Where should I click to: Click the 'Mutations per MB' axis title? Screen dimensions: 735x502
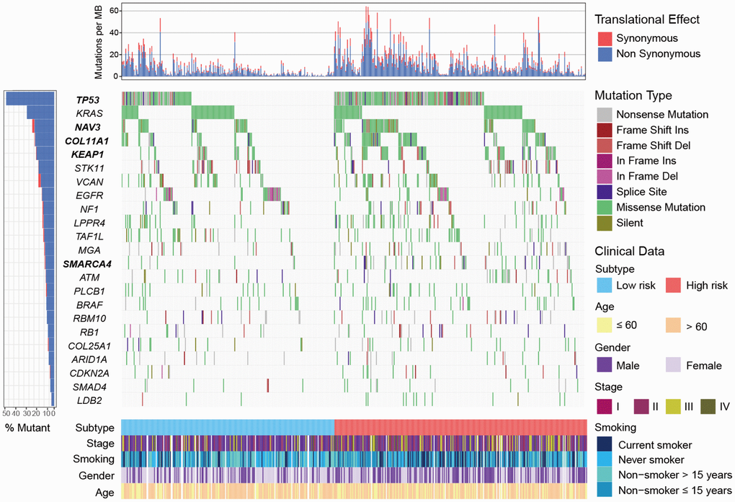pyautogui.click(x=99, y=41)
